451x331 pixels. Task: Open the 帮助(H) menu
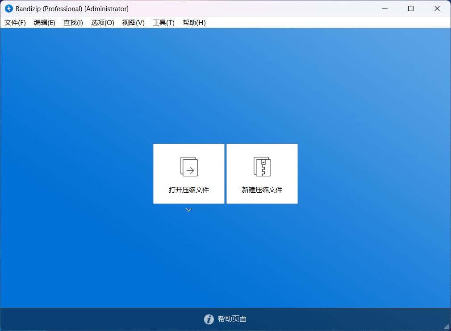pos(194,22)
